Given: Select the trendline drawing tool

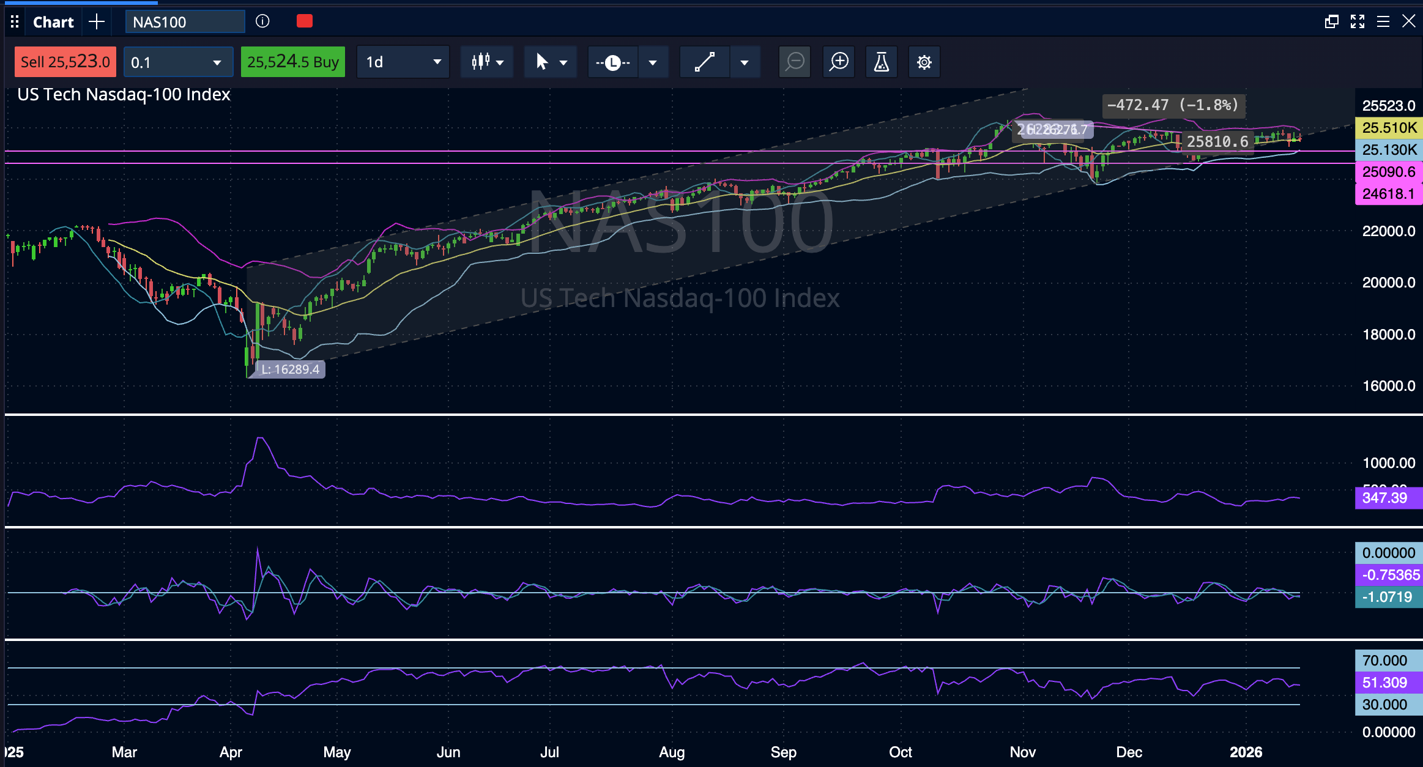Looking at the screenshot, I should (705, 61).
